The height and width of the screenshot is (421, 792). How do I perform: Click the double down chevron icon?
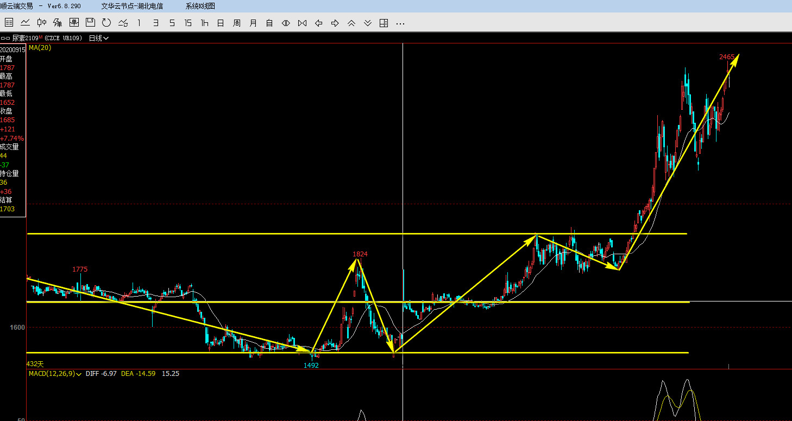pyautogui.click(x=368, y=23)
